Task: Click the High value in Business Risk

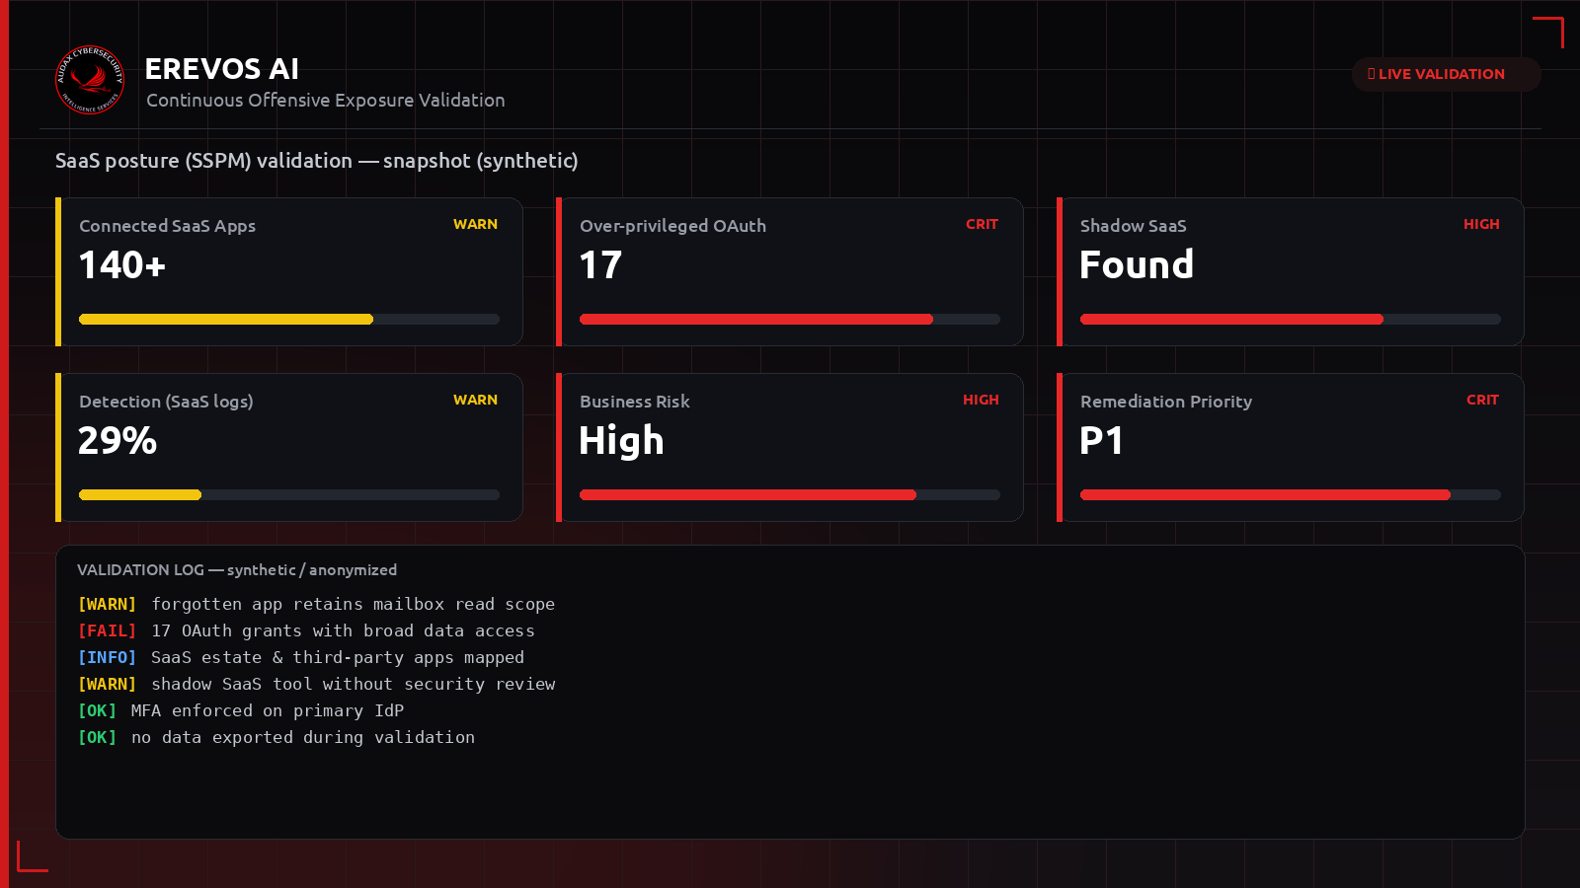Action: [622, 441]
